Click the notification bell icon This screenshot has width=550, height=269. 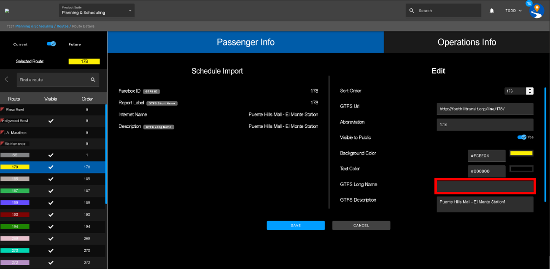492,11
